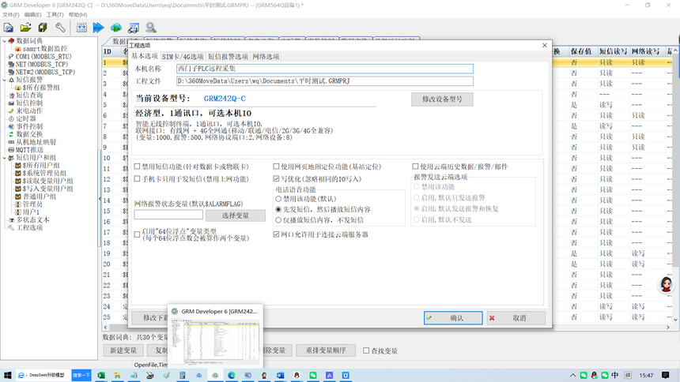Image resolution: width=680 pixels, height=382 pixels.
Task: Switch to the 短信报警选项 tab
Action: point(228,57)
